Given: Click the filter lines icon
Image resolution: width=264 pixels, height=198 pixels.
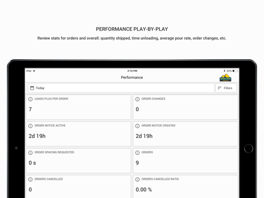Looking at the screenshot, I should 220,88.
